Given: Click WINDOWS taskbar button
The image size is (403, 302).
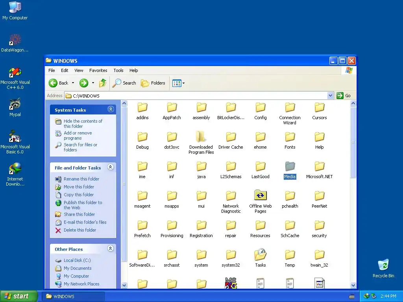Looking at the screenshot, I should click(73, 296).
